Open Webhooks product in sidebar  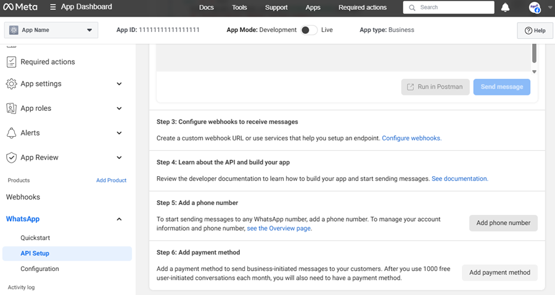click(x=23, y=197)
